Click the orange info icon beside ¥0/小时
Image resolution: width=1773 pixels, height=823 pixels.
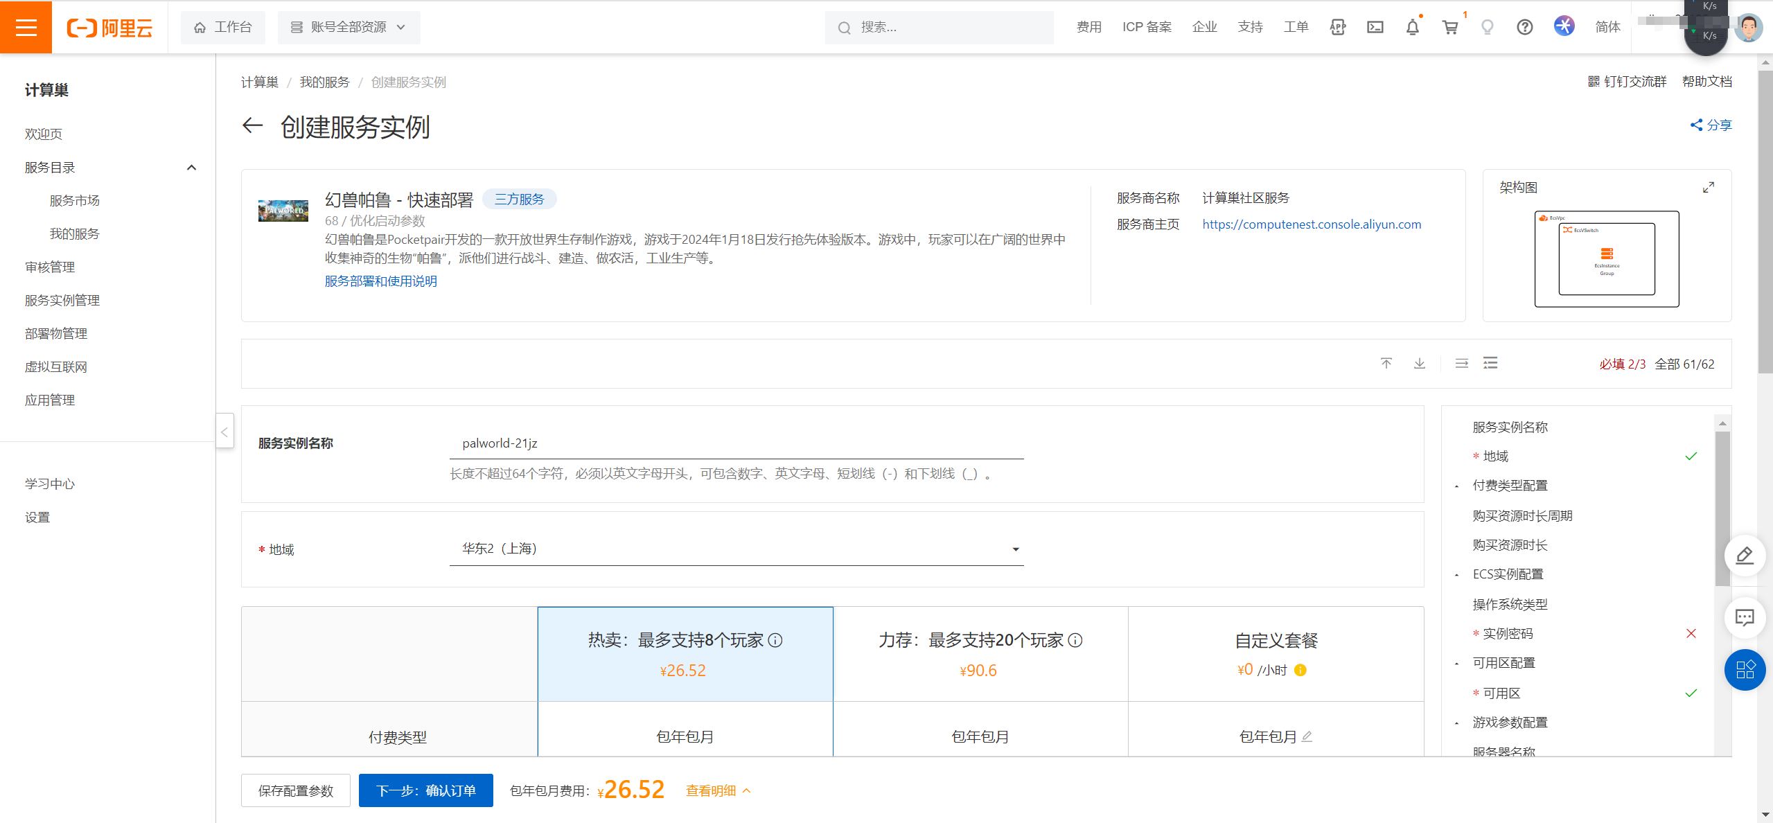(1300, 670)
